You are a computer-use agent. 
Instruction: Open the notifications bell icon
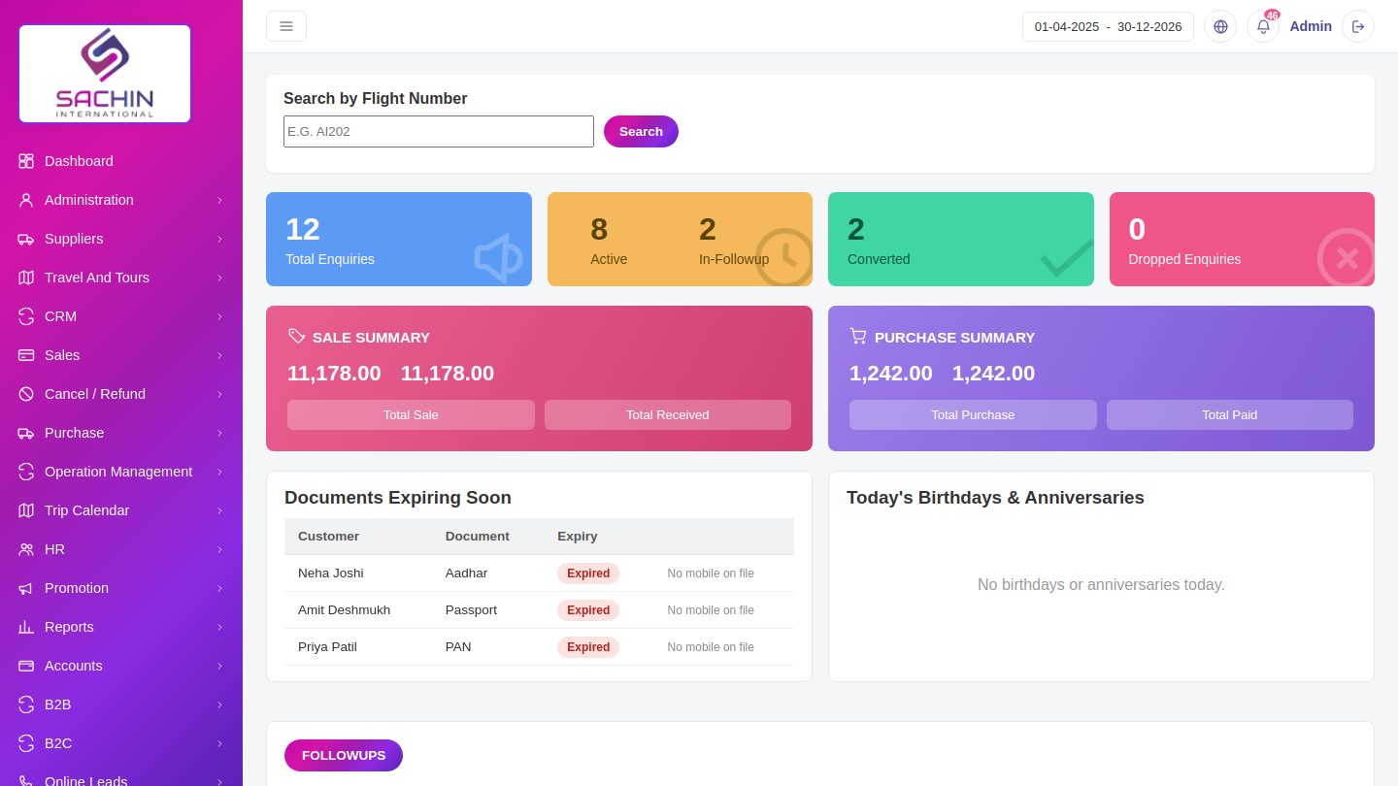pos(1263,26)
